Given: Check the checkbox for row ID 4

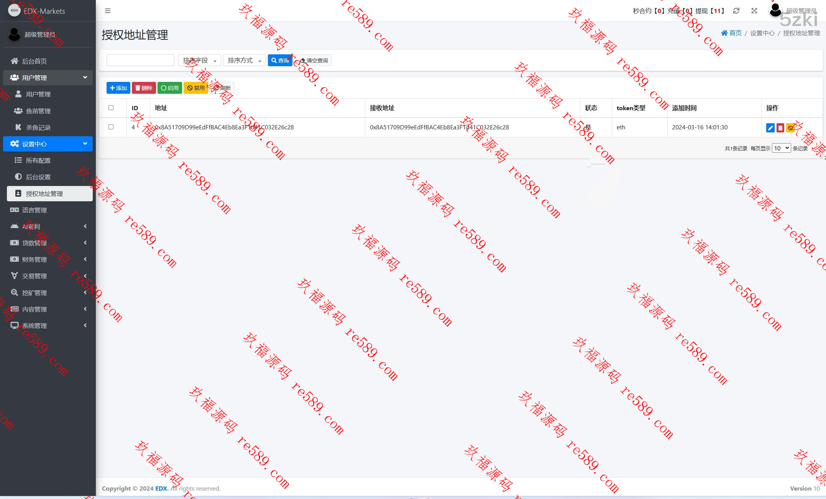Looking at the screenshot, I should point(111,127).
